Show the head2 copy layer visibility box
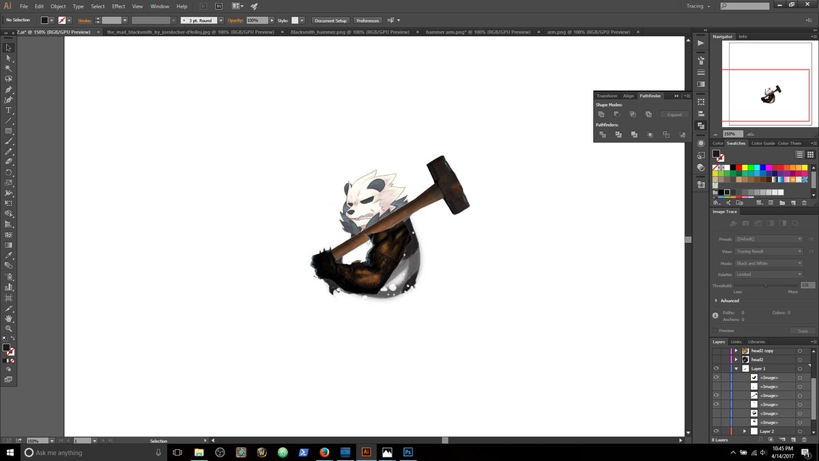Screen dimensions: 819x461 click(x=717, y=350)
